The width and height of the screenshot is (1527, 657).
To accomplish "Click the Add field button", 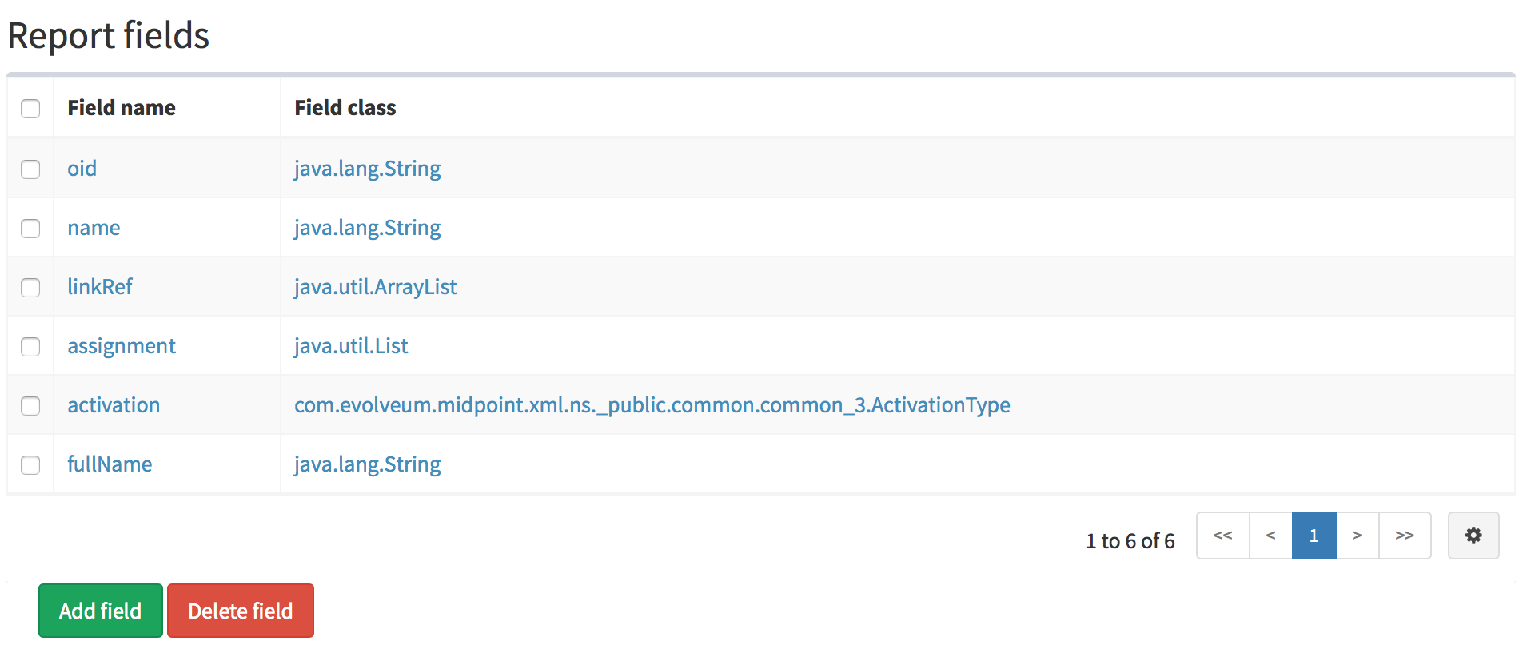I will [100, 611].
